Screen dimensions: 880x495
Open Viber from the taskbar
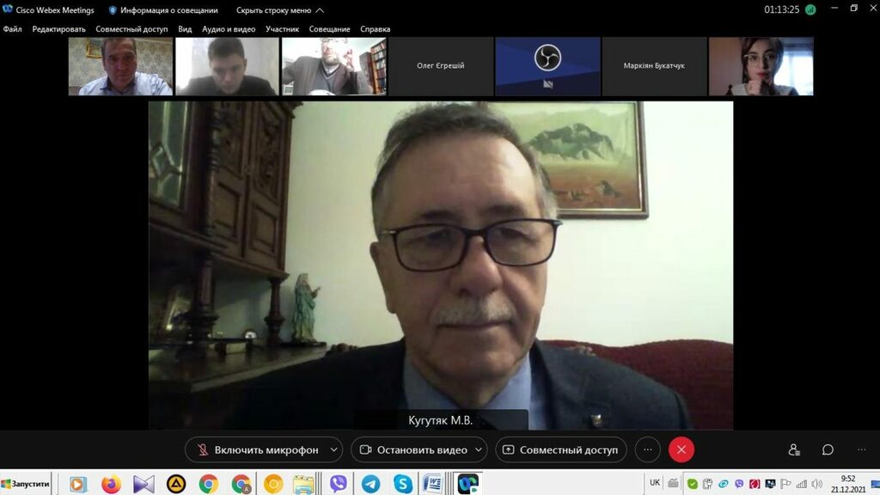tap(338, 484)
